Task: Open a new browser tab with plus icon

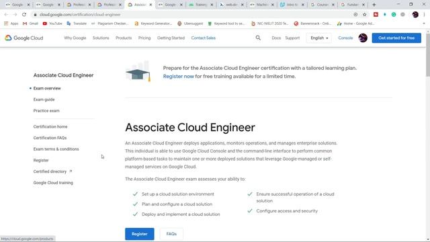Action: (x=374, y=5)
